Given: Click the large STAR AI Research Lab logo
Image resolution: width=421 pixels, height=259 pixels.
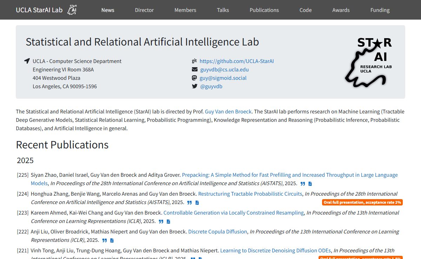Looking at the screenshot, I should 368,62.
